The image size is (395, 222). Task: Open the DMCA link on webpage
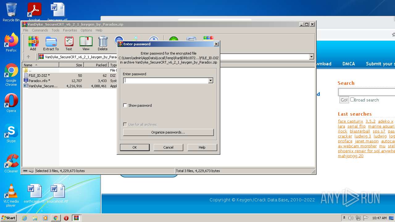[349, 64]
